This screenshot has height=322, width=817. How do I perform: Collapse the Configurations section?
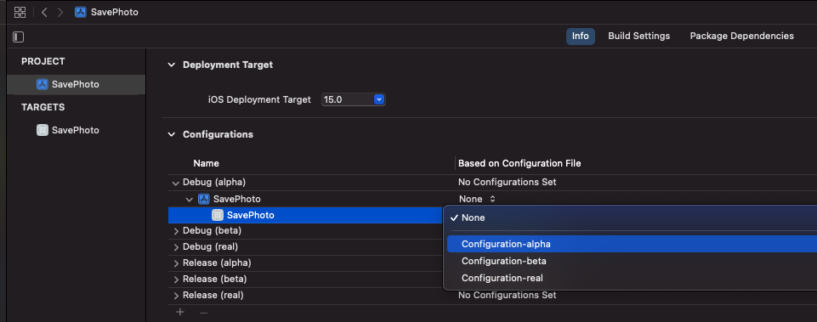click(171, 134)
